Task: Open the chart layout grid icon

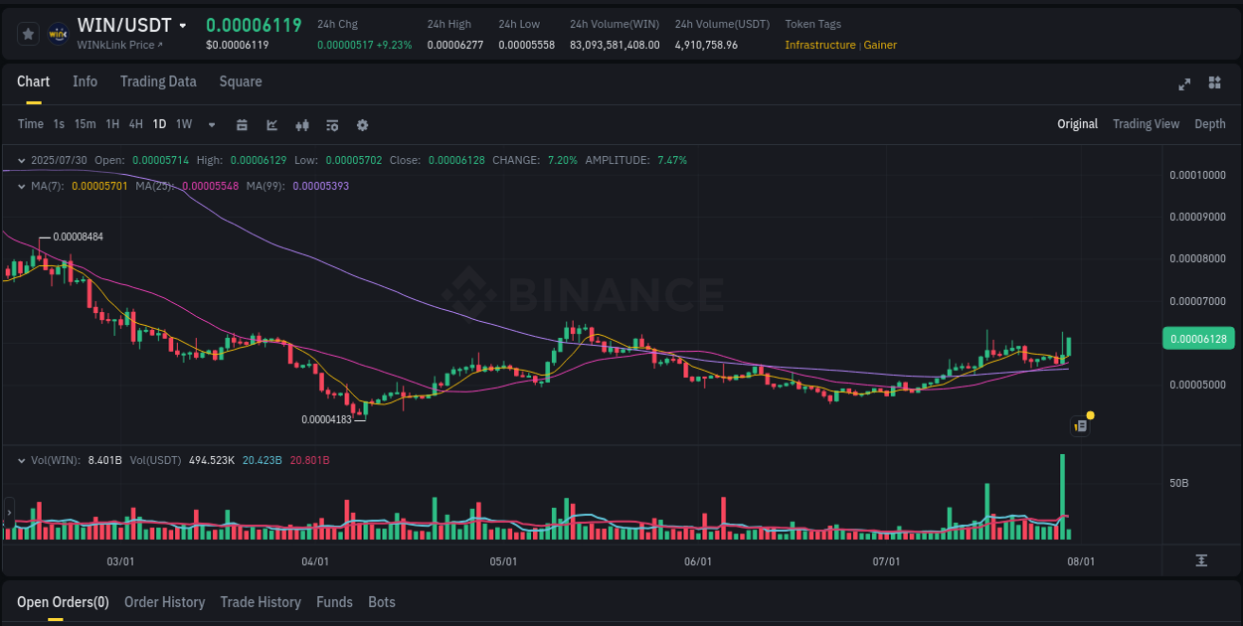Action: pyautogui.click(x=1215, y=84)
